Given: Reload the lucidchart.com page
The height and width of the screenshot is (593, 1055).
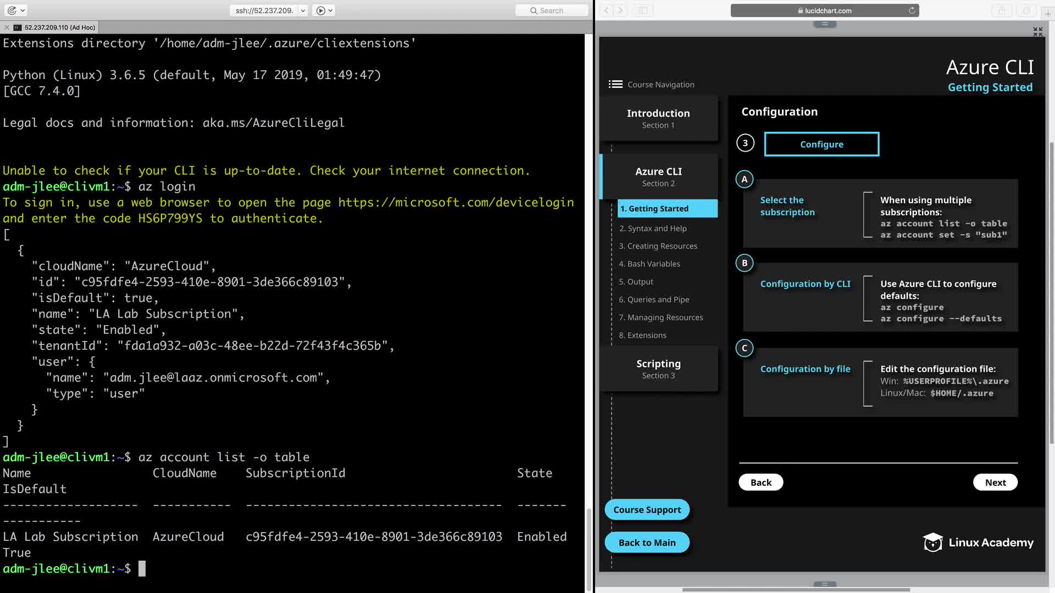Looking at the screenshot, I should click(x=912, y=10).
